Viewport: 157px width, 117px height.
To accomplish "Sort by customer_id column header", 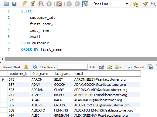I will [x=19, y=74].
